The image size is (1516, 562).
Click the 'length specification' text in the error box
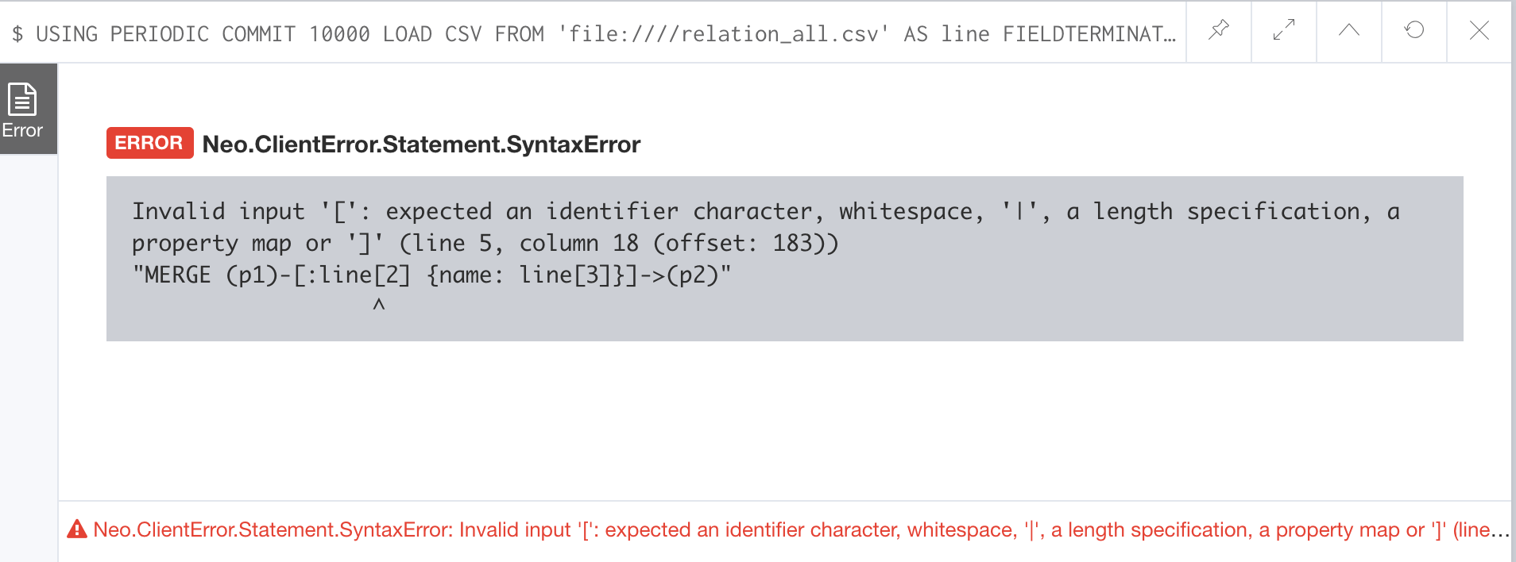[x=1230, y=211]
